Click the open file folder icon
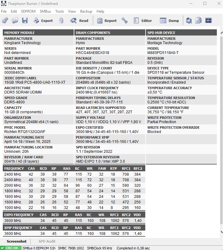223x250 pixels. (x=15, y=21)
